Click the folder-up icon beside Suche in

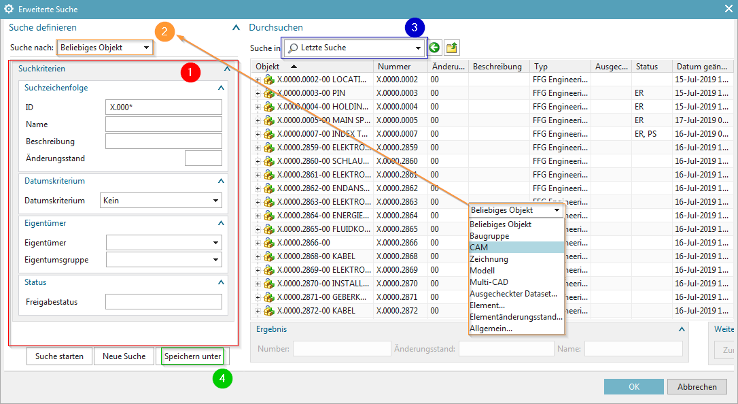coord(451,48)
